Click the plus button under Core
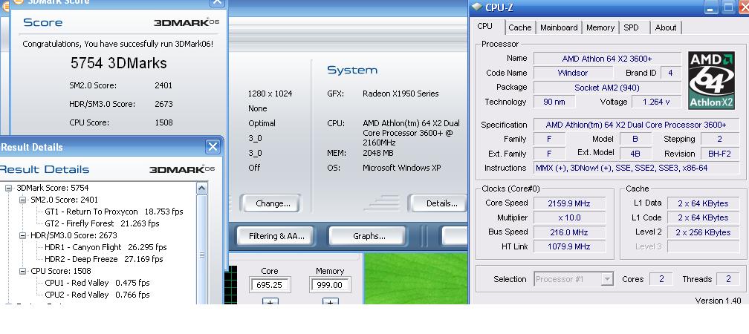Image resolution: width=749 pixels, height=334 pixels. 270,302
